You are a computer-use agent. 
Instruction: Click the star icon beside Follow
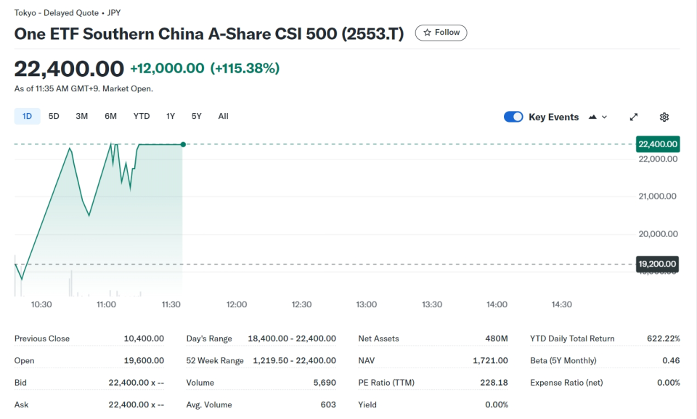[428, 33]
